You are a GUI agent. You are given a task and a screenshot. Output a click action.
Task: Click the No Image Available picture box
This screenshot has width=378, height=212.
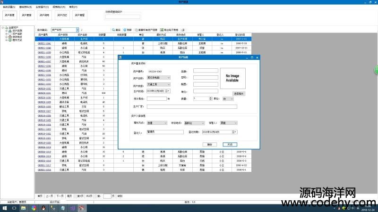click(232, 78)
